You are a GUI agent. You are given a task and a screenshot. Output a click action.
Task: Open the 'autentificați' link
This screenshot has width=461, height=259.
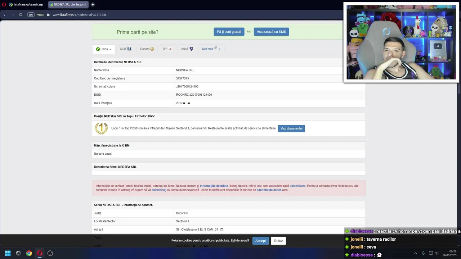pos(159,190)
